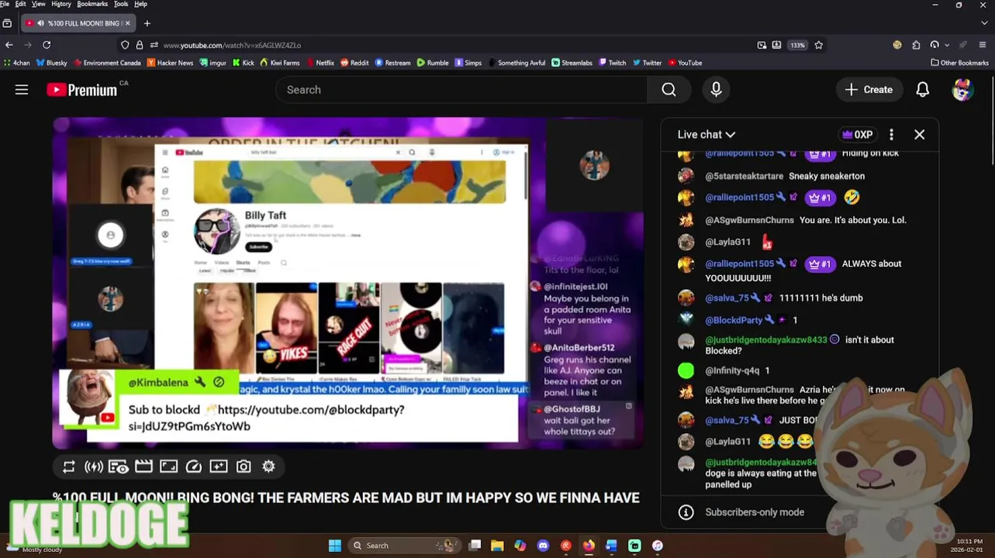Bookmark this page with the star
Screen dimensions: 995x558
coord(818,45)
